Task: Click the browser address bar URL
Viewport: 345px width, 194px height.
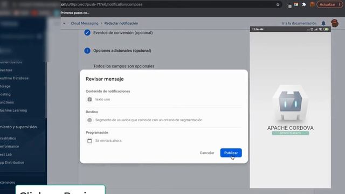Action: (102, 4)
